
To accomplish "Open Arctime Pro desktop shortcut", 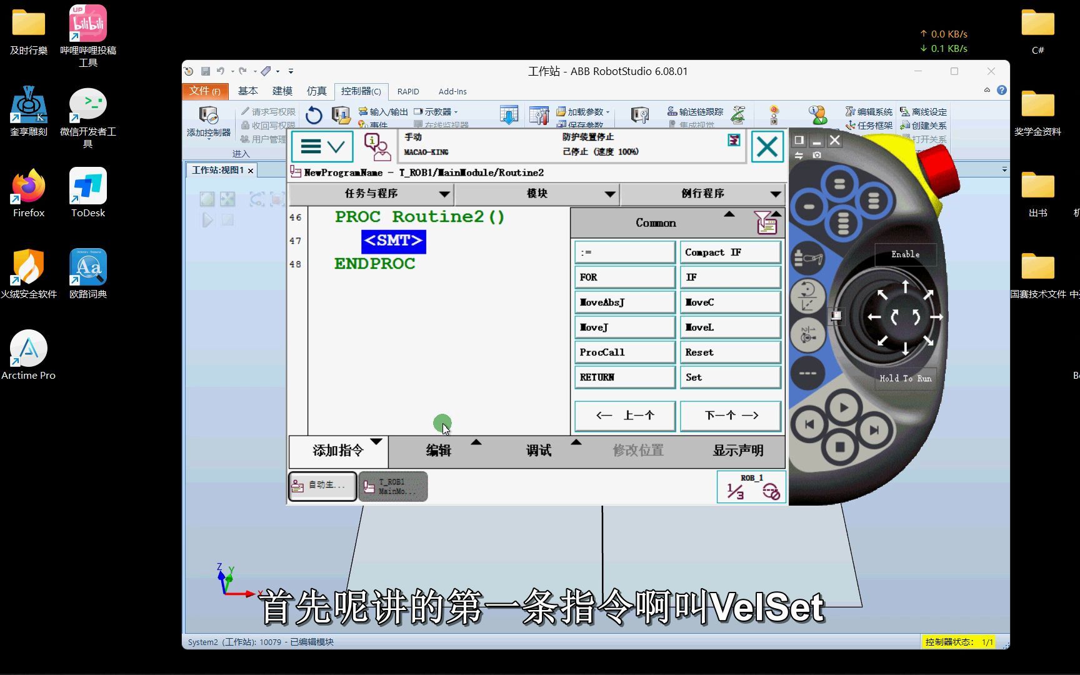I will point(29,356).
